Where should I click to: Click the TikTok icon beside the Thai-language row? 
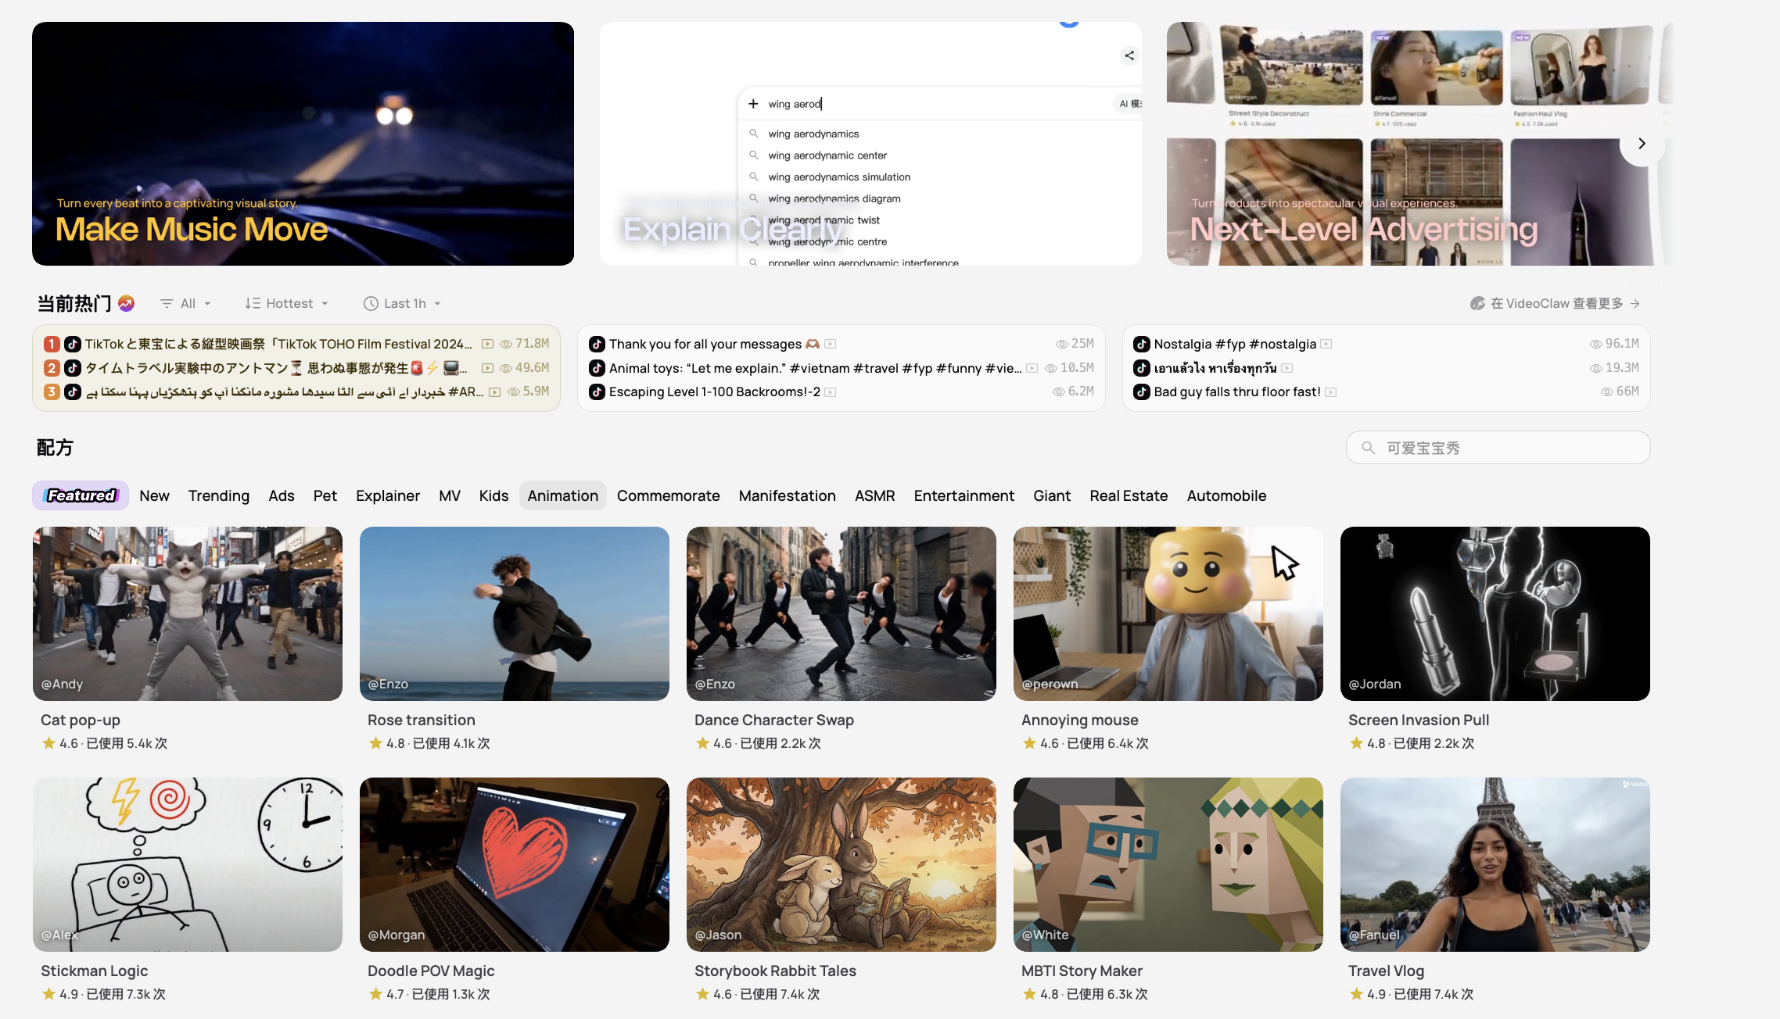coord(1142,368)
